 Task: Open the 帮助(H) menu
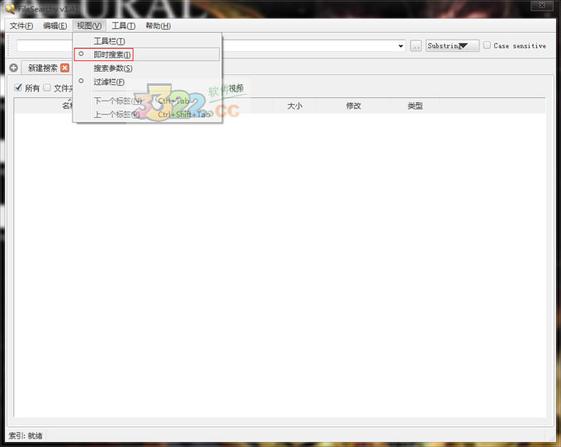pos(158,26)
